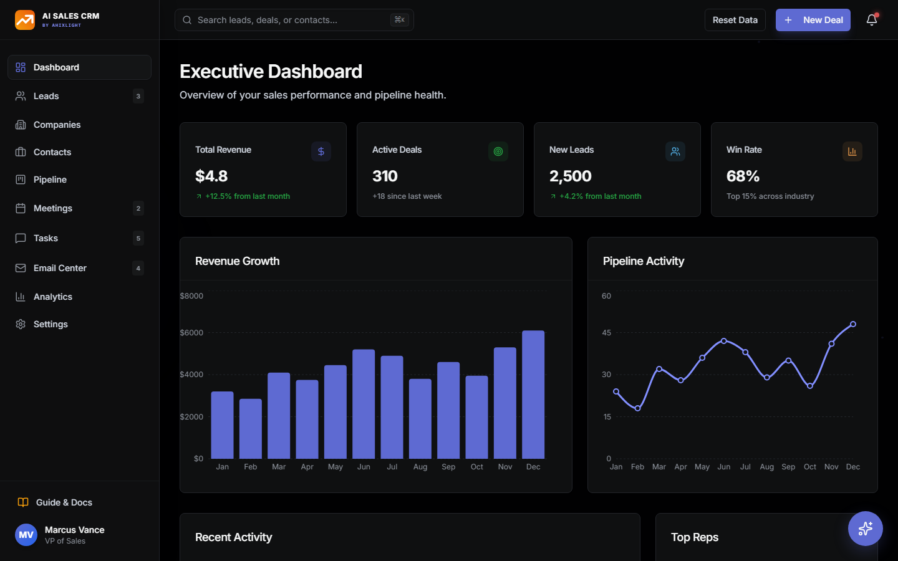The width and height of the screenshot is (898, 561).
Task: Click the ⌘K shortcut hint in search
Action: point(400,20)
